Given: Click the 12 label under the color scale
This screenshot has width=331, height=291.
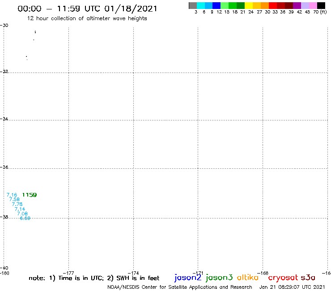Looking at the screenshot, I should pyautogui.click(x=219, y=12).
